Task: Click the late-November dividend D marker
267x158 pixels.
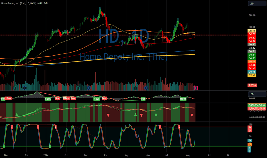Action: click(25, 88)
